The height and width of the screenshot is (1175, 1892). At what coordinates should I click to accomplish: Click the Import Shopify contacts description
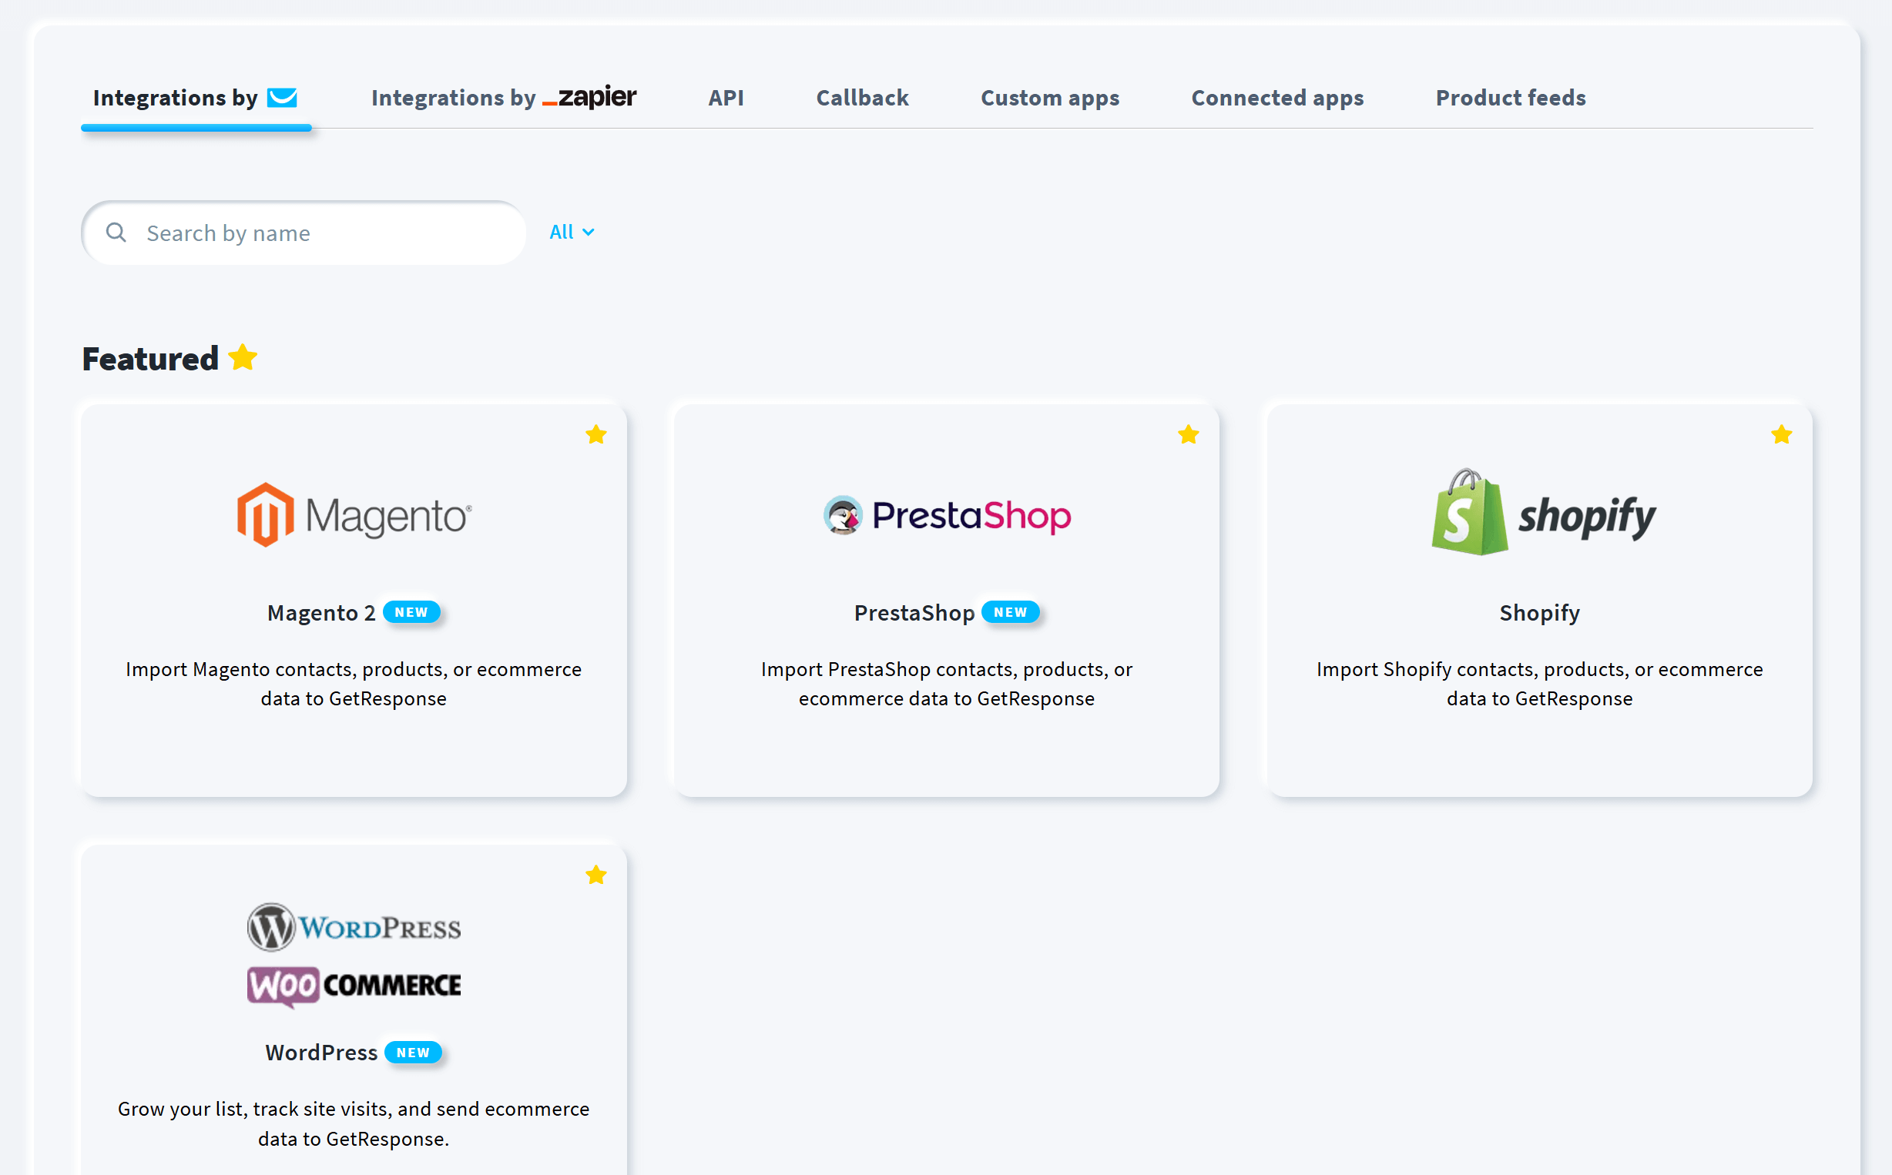1539,684
